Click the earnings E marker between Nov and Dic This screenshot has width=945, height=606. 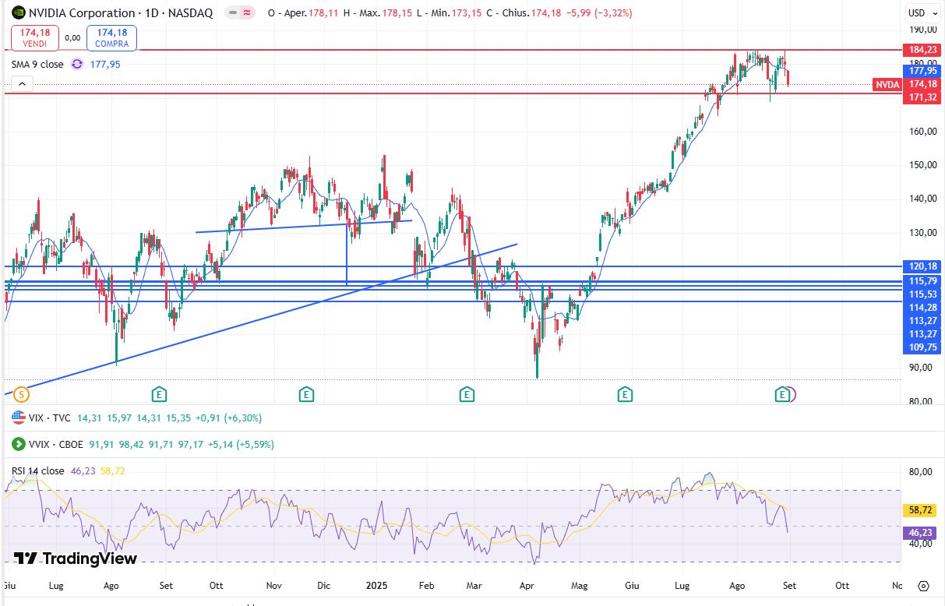(x=307, y=395)
